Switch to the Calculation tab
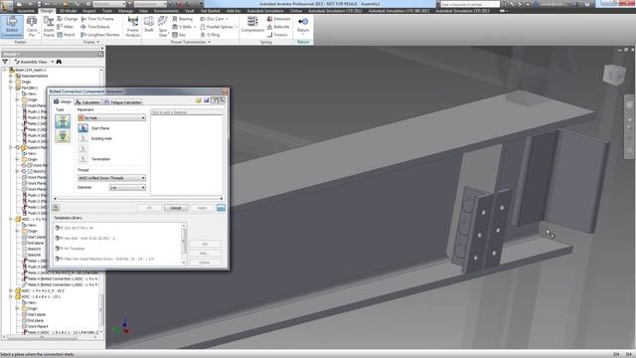636x358 pixels. pyautogui.click(x=87, y=101)
